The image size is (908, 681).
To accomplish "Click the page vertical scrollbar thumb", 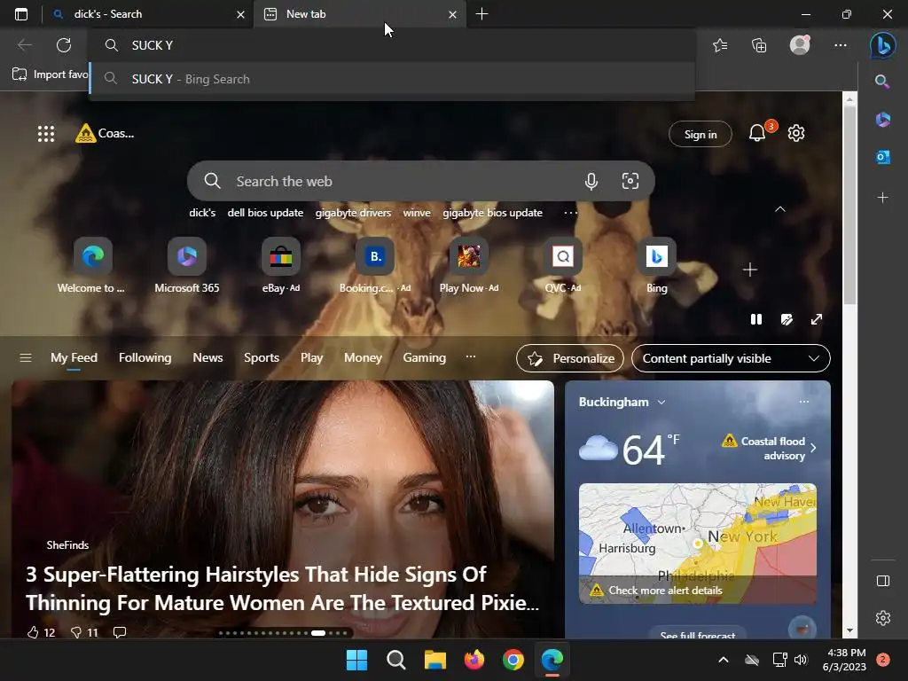I will click(x=849, y=206).
